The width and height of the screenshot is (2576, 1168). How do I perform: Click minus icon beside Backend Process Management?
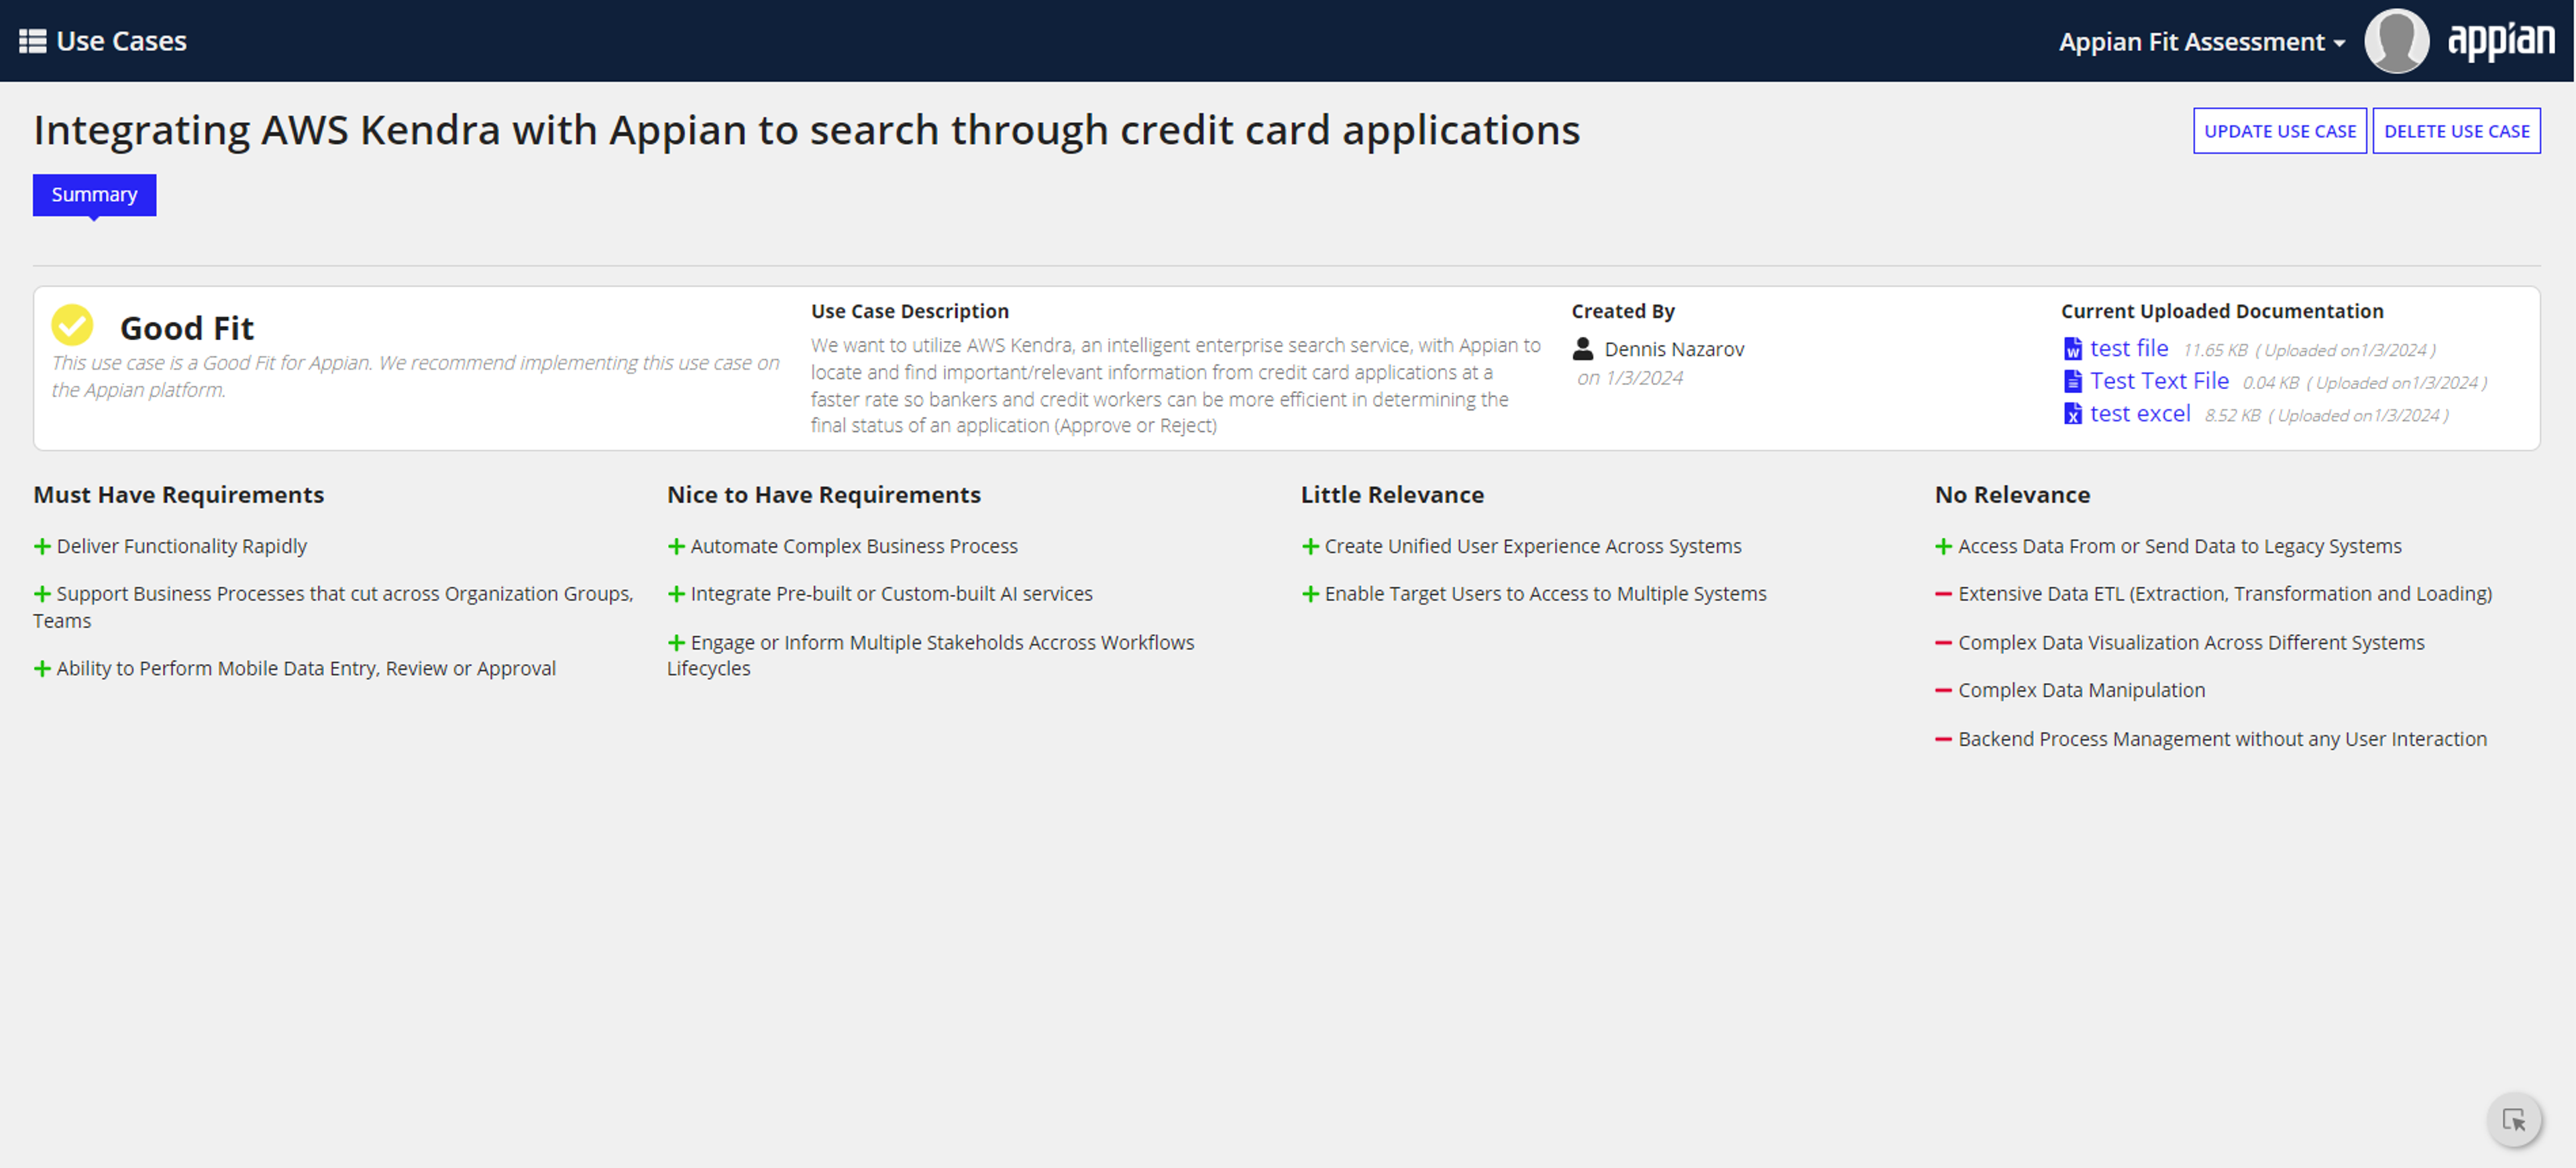(1943, 740)
